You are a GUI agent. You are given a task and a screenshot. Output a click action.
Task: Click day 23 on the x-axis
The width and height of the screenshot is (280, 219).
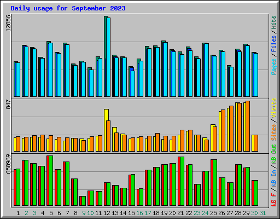click(x=197, y=213)
